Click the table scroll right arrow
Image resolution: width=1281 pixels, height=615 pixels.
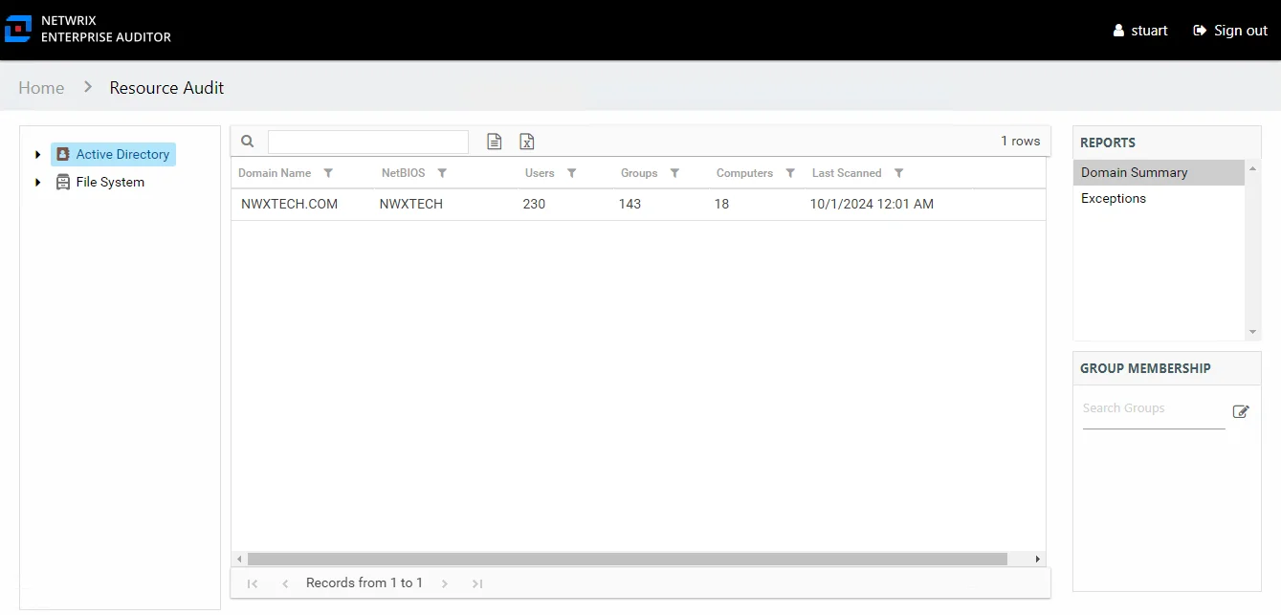pos(1038,559)
